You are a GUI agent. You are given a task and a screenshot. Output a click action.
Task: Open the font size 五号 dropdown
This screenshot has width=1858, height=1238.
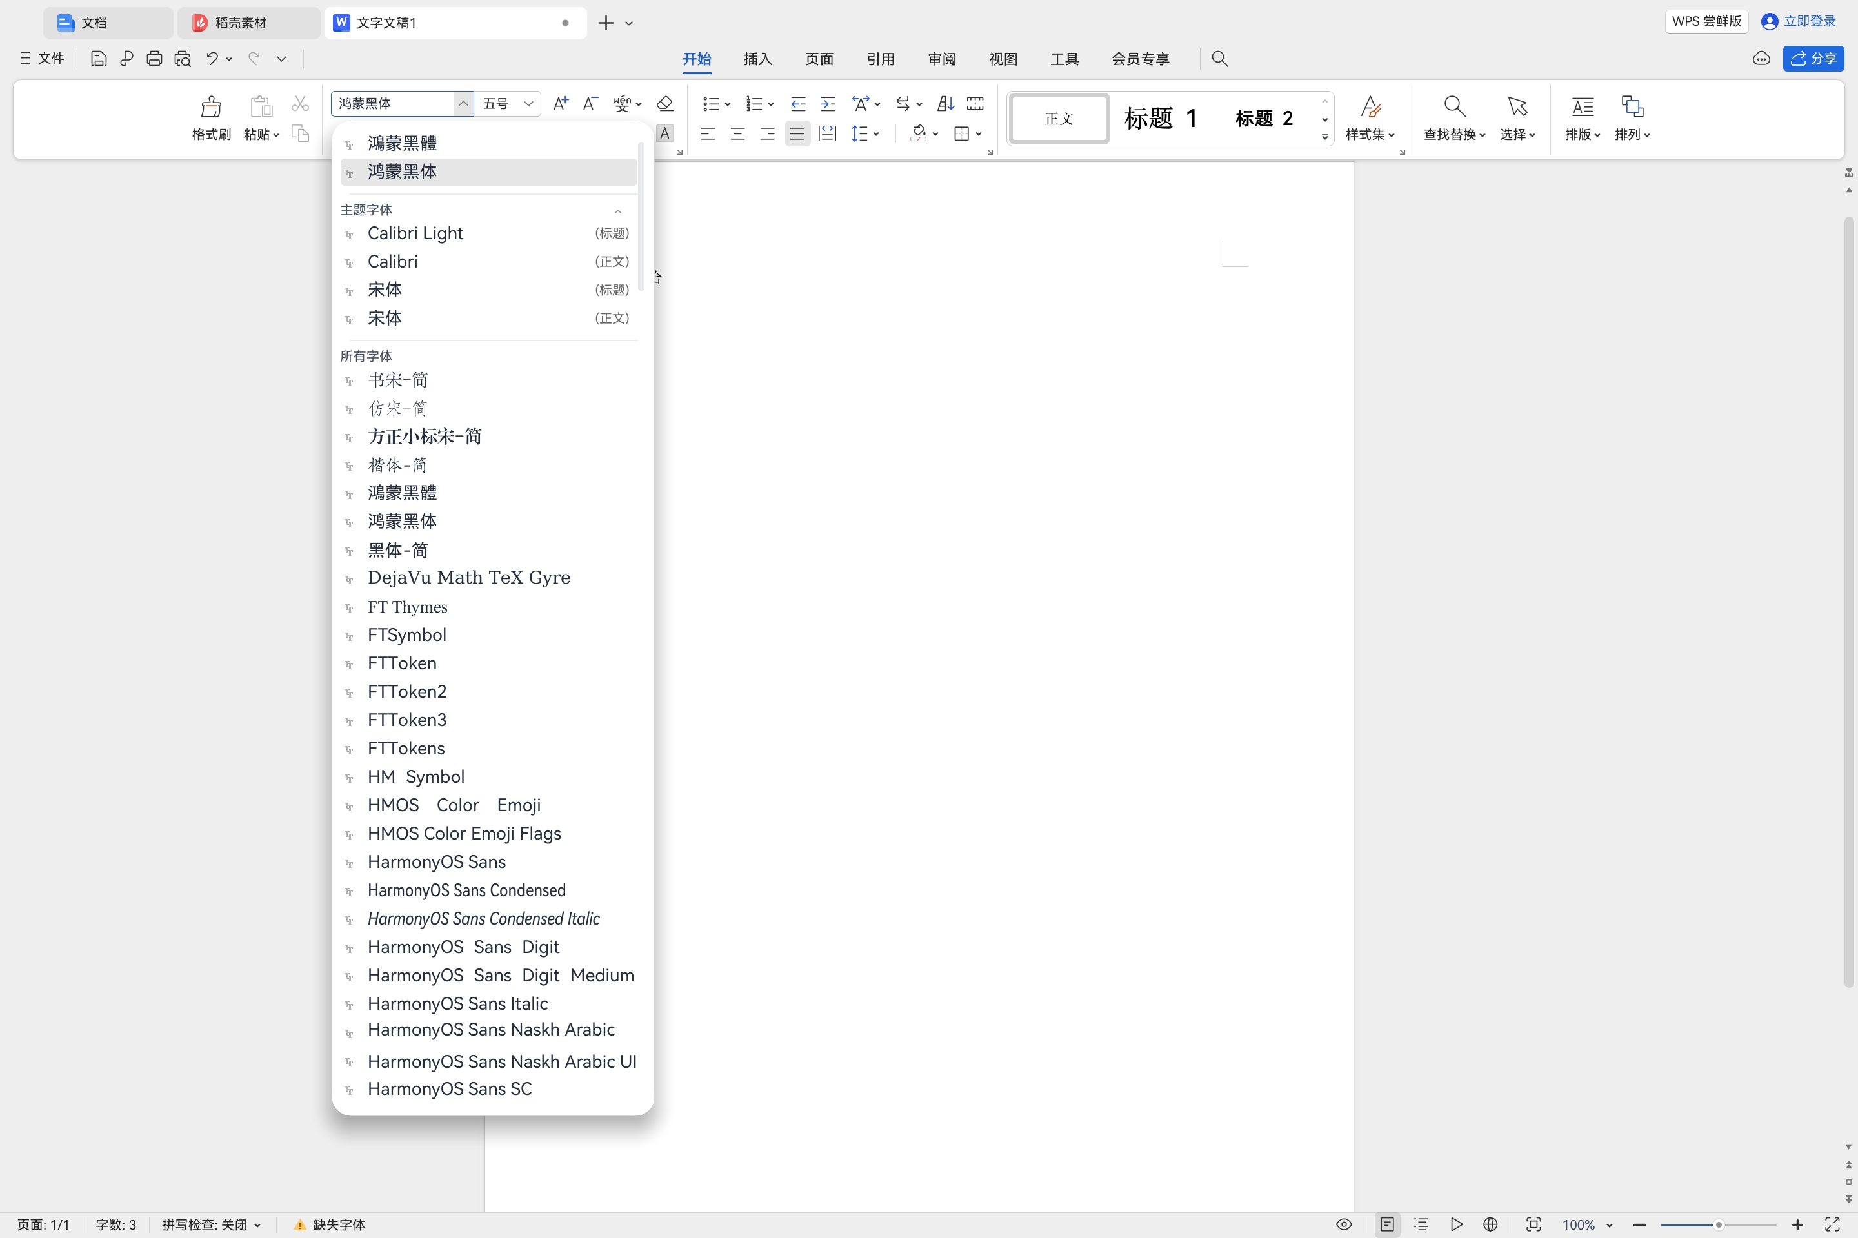tap(528, 103)
